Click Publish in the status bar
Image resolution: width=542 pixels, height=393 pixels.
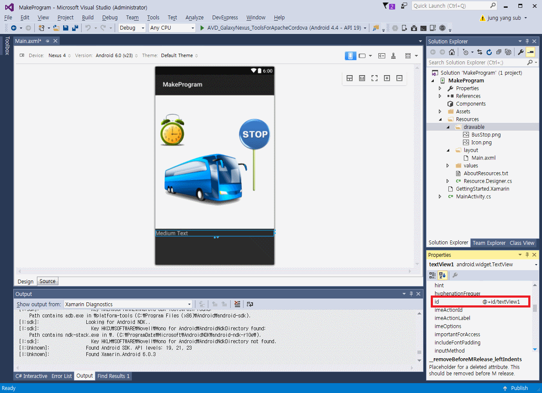[x=515, y=388]
